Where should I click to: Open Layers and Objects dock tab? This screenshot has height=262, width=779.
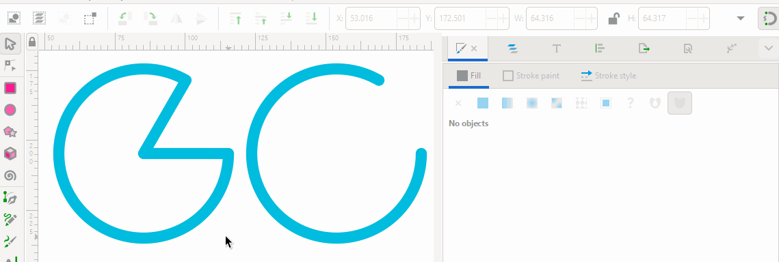point(513,48)
